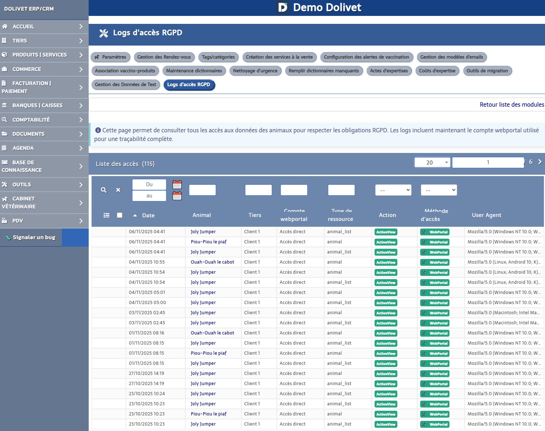Screen dimensions: 545x431
Task: Click the Animal filter input field
Action: pyautogui.click(x=202, y=190)
